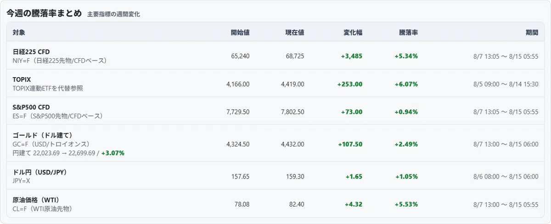This screenshot has height=224, width=551.
Task: Click the 変化幅 column header
Action: [353, 33]
